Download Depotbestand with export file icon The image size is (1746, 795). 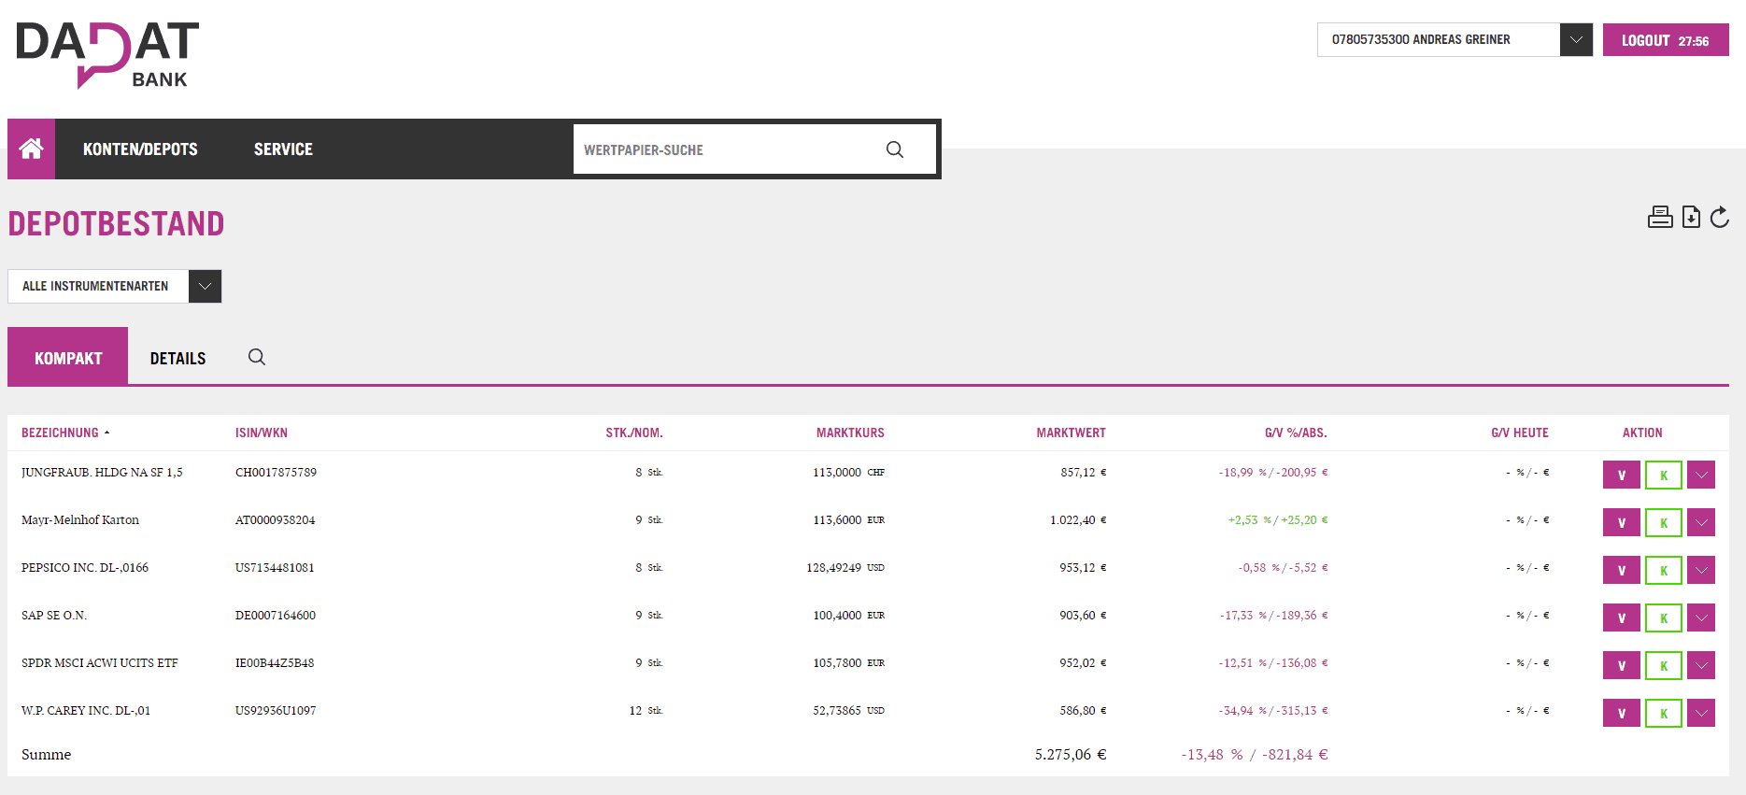point(1691,218)
